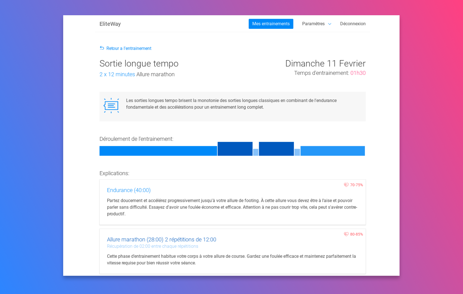Click the 'Cette phase d'entrainement habitue' explanation paragraph
Viewport: 463px width, 294px height.
coord(231,259)
